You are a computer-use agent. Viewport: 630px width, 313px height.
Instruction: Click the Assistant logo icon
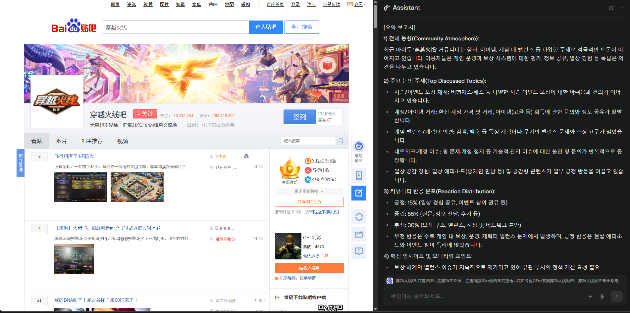387,8
